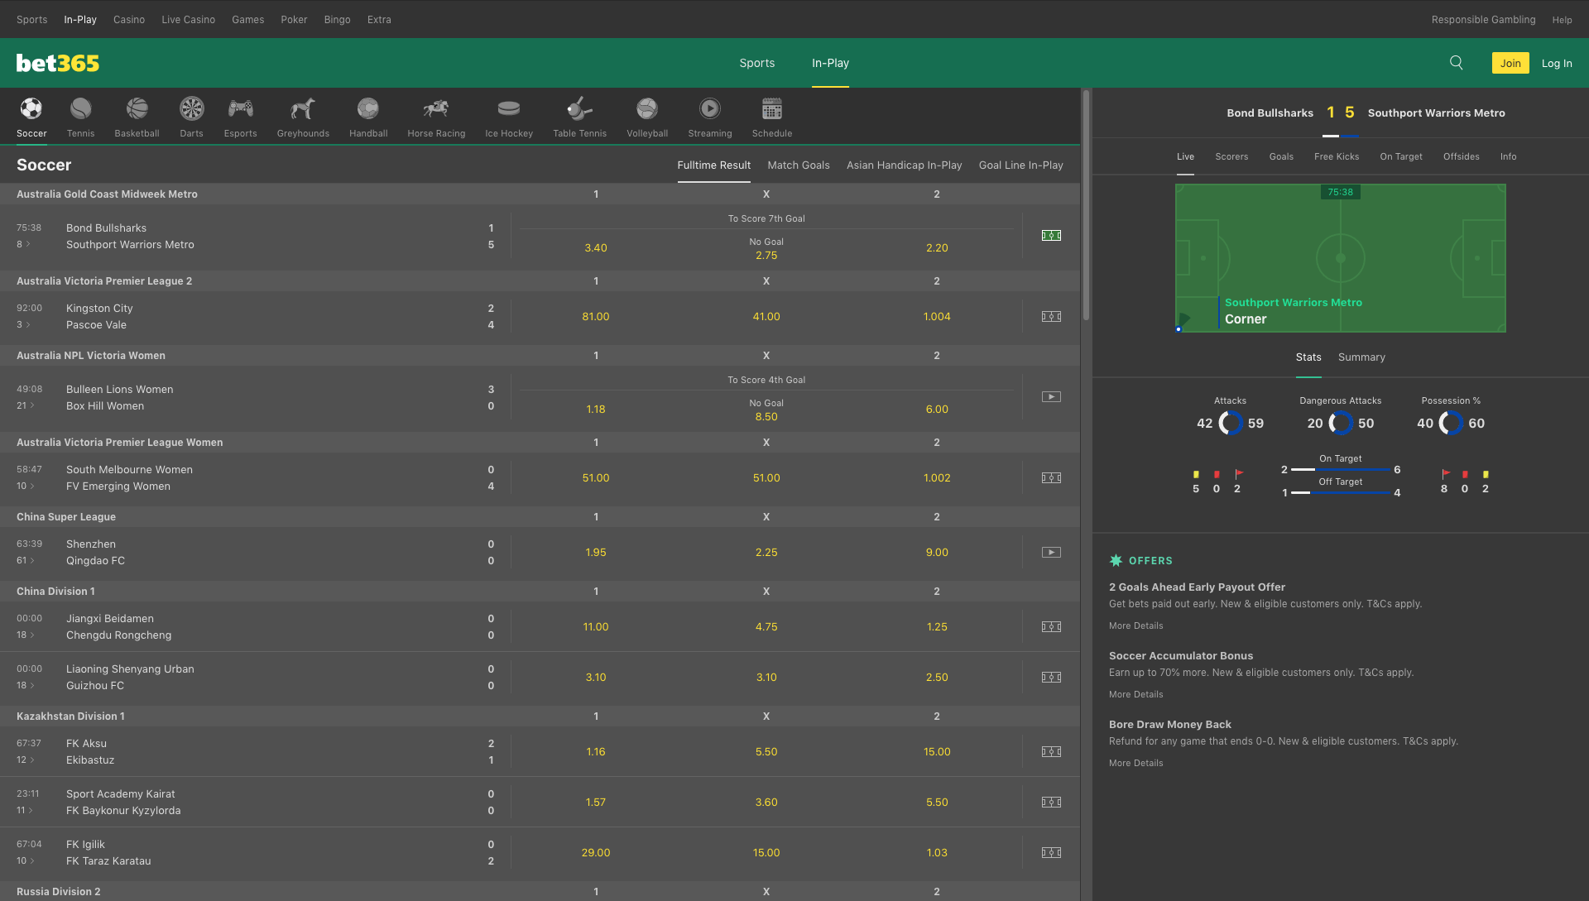Expand 18 markets for Jiangxi Beidamen match
Image resolution: width=1589 pixels, height=901 pixels.
(x=26, y=635)
